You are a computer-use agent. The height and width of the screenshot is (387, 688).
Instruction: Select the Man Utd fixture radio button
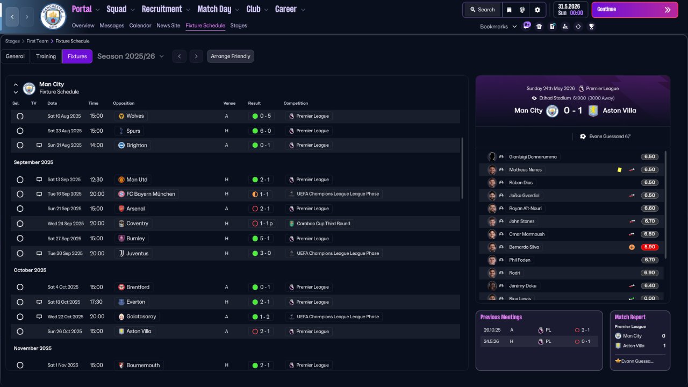(x=20, y=180)
